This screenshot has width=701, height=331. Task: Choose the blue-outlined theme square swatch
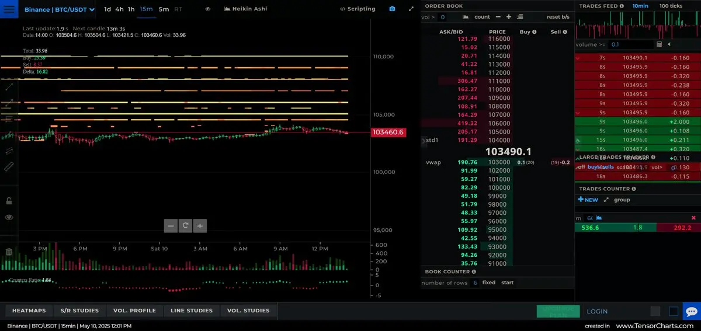click(x=674, y=312)
